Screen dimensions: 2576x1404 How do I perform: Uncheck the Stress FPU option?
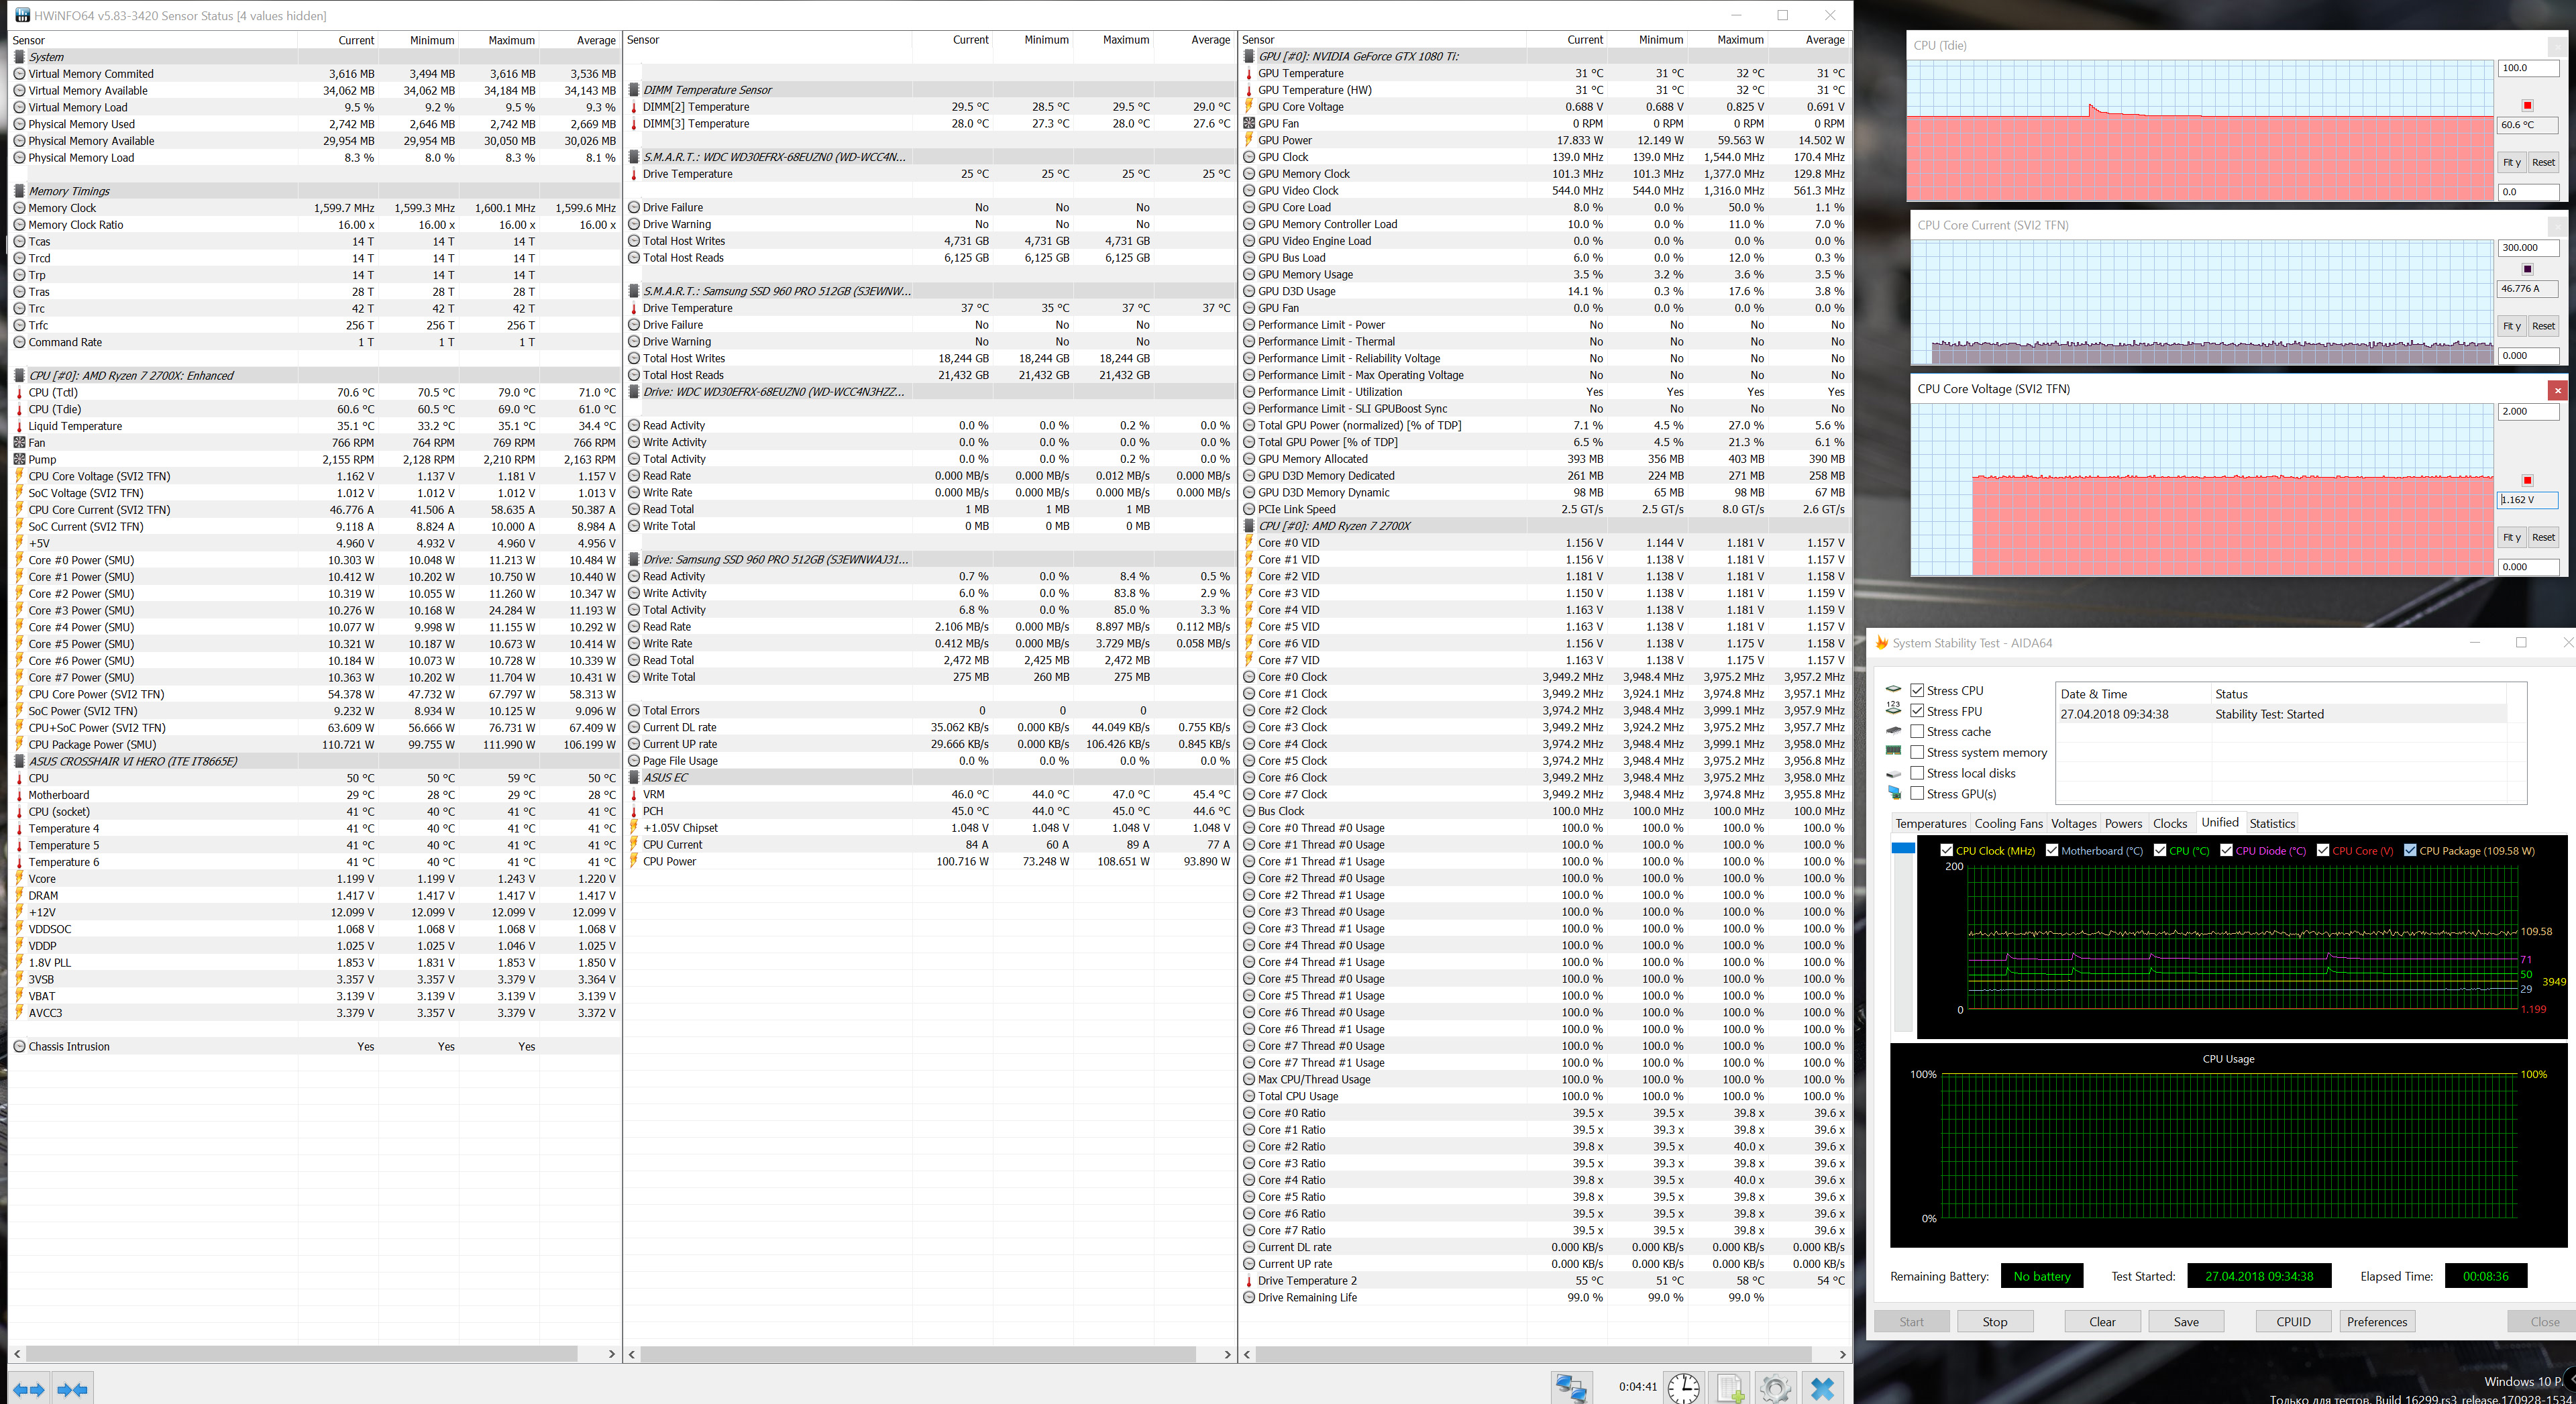pyautogui.click(x=1917, y=711)
